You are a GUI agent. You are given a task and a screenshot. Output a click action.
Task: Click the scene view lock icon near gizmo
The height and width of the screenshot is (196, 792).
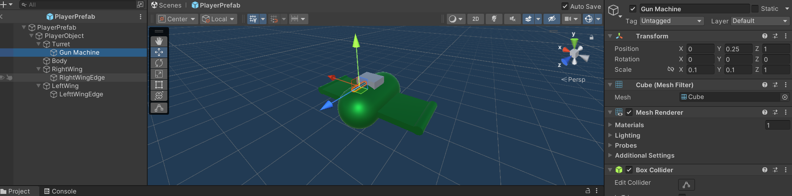[x=592, y=37]
